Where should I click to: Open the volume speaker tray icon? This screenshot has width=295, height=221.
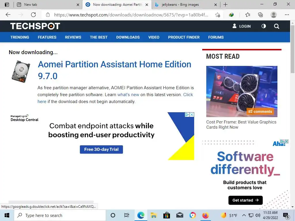(x=258, y=215)
